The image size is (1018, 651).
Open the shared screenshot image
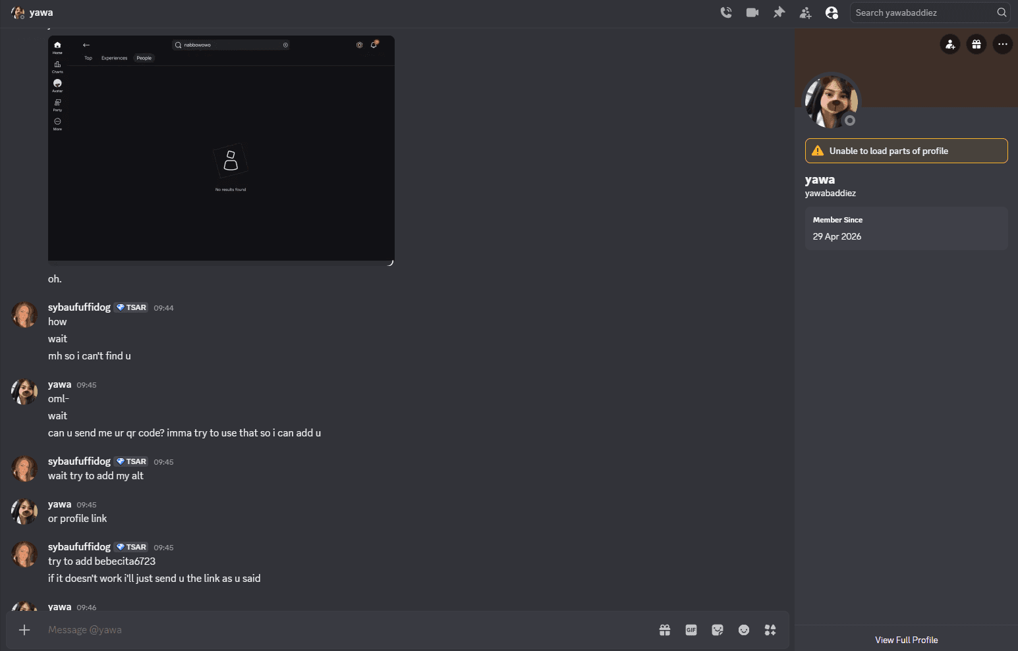pos(221,150)
